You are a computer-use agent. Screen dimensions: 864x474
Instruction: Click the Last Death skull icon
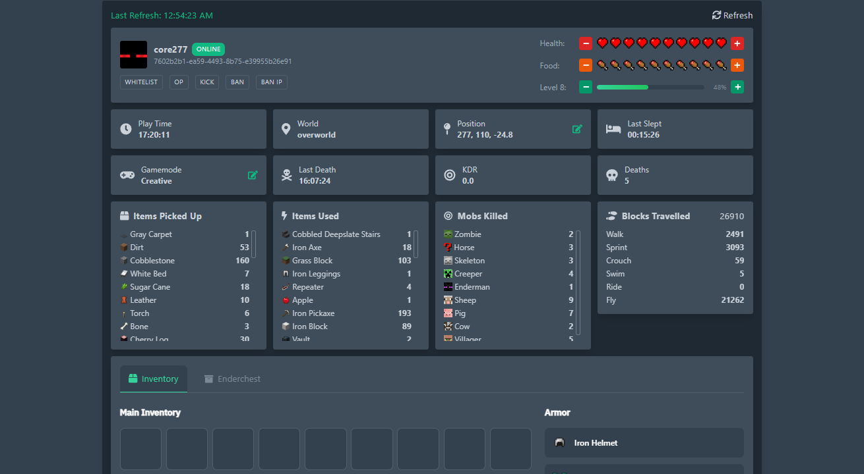coord(287,175)
